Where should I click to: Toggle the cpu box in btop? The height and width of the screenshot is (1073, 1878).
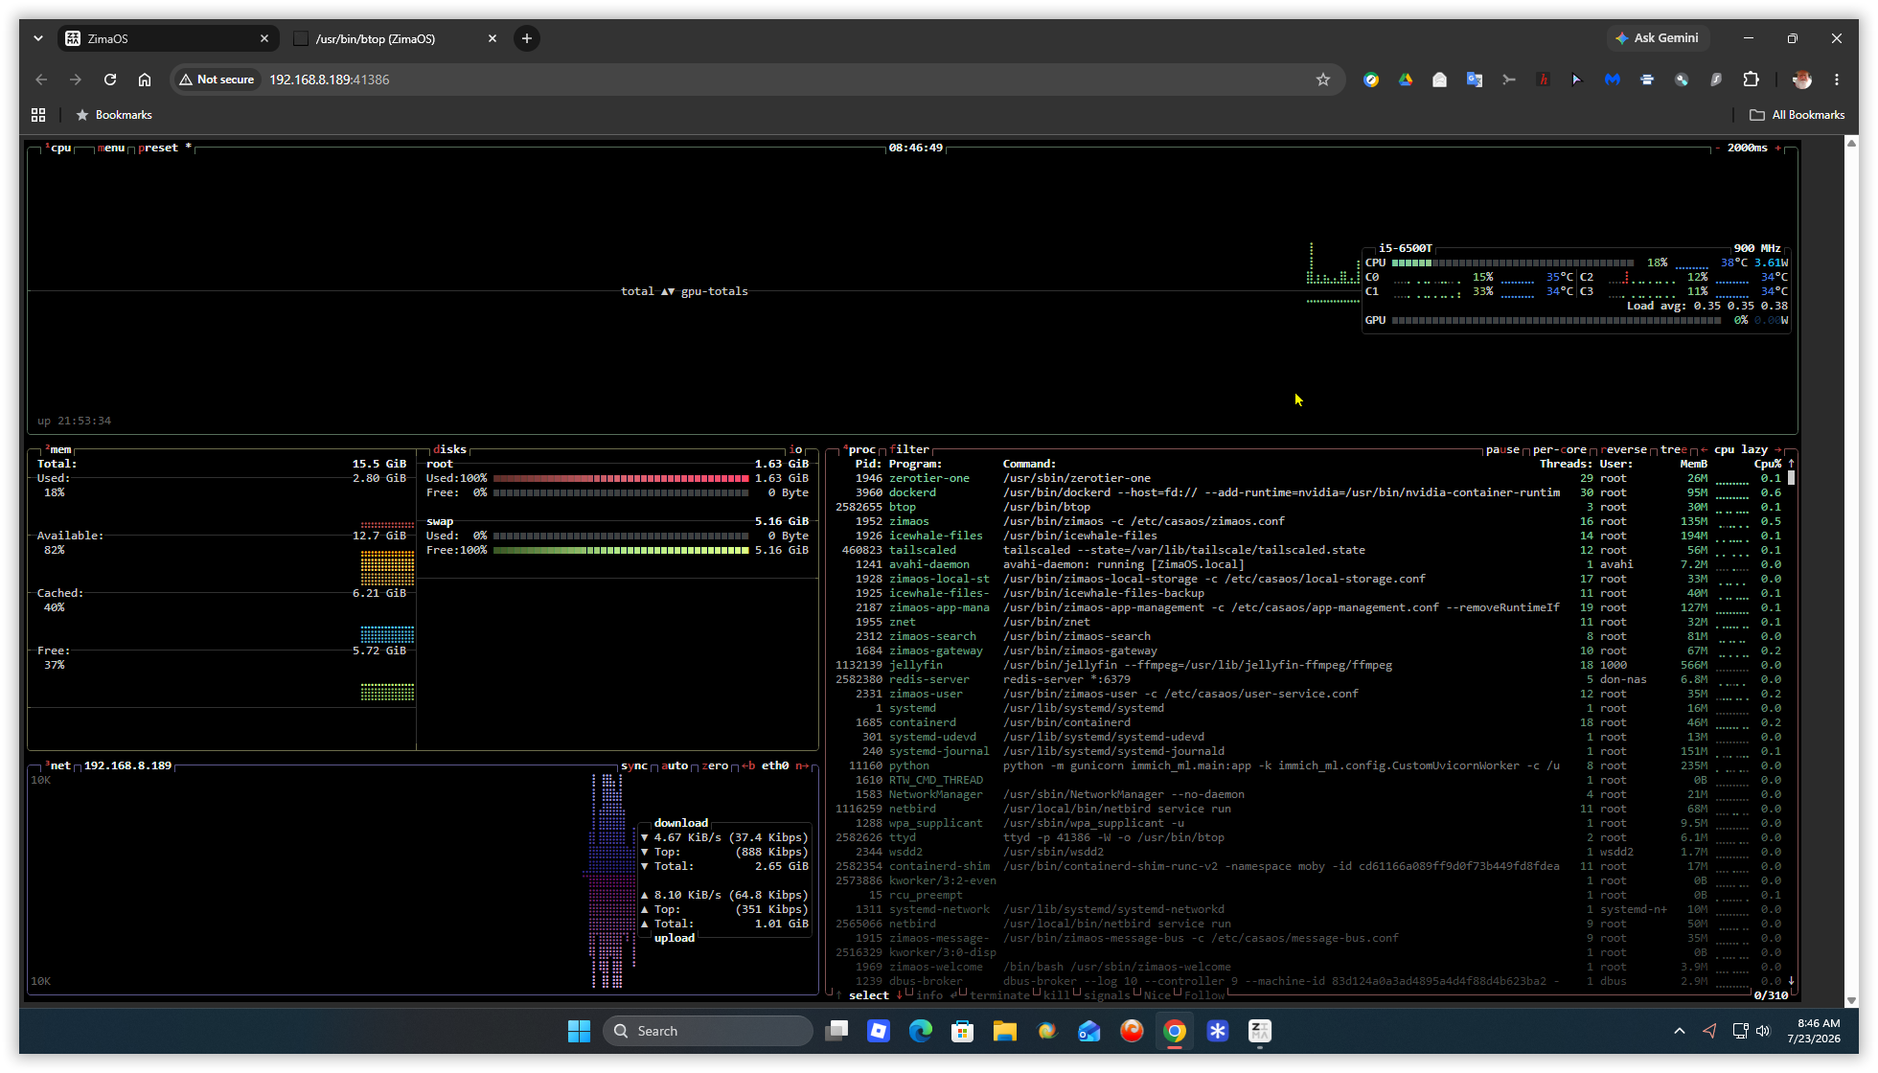click(60, 148)
